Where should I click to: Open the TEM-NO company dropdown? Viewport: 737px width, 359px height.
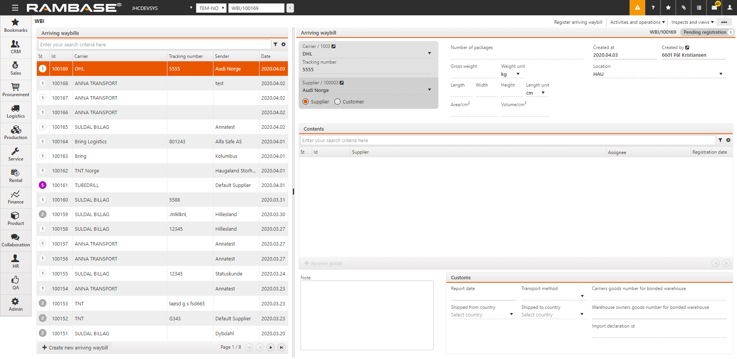tap(211, 8)
